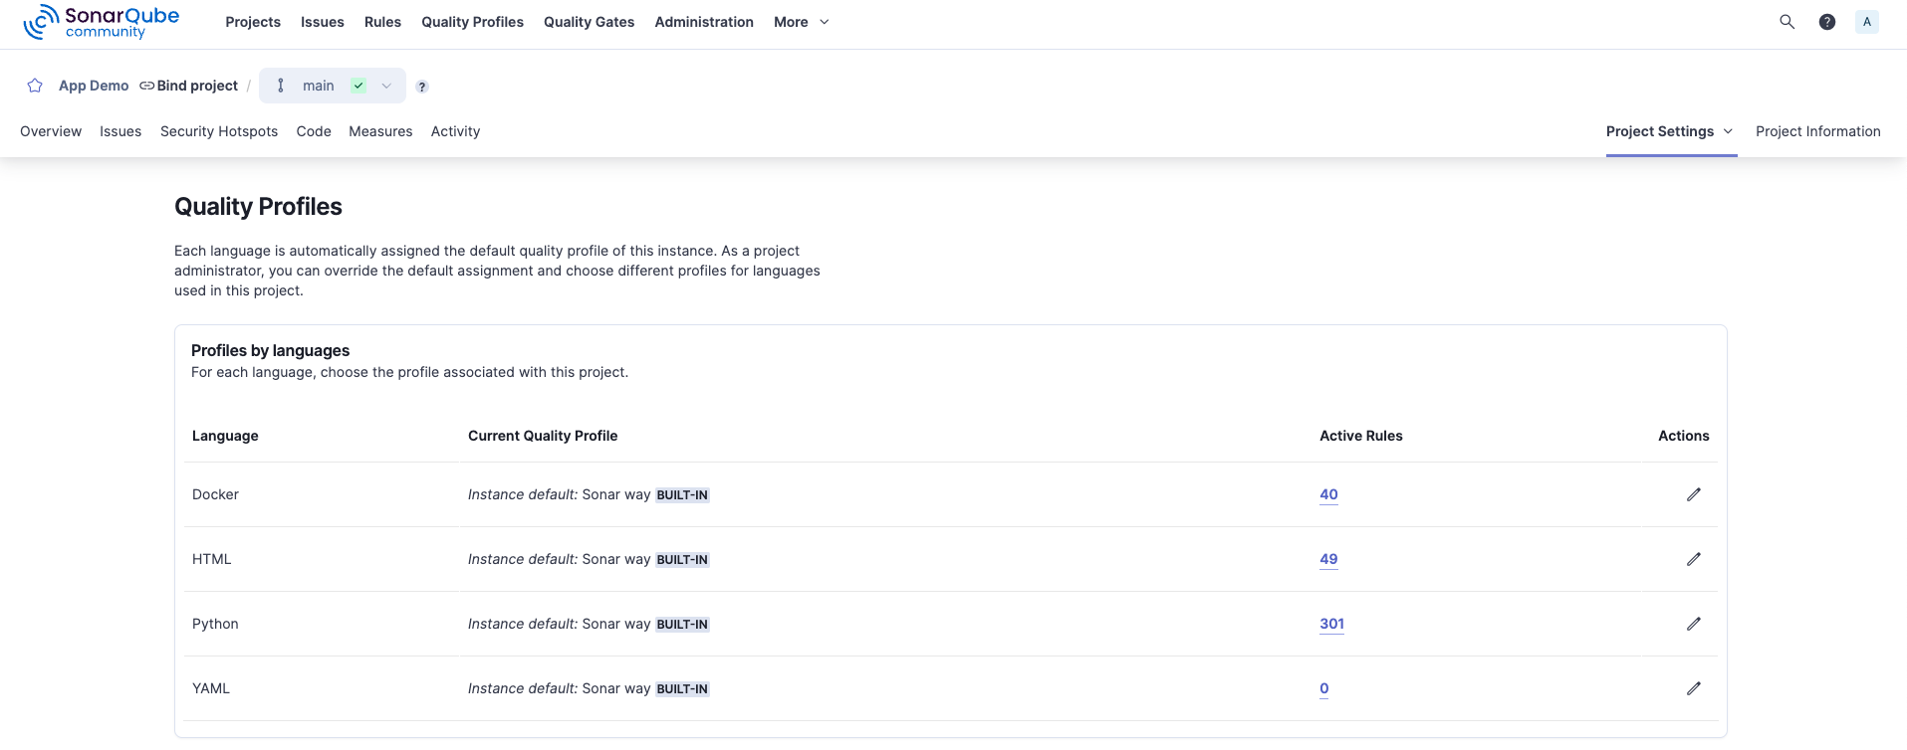This screenshot has width=1907, height=750.
Task: Go to Projects in the top navigation
Action: [x=253, y=22]
